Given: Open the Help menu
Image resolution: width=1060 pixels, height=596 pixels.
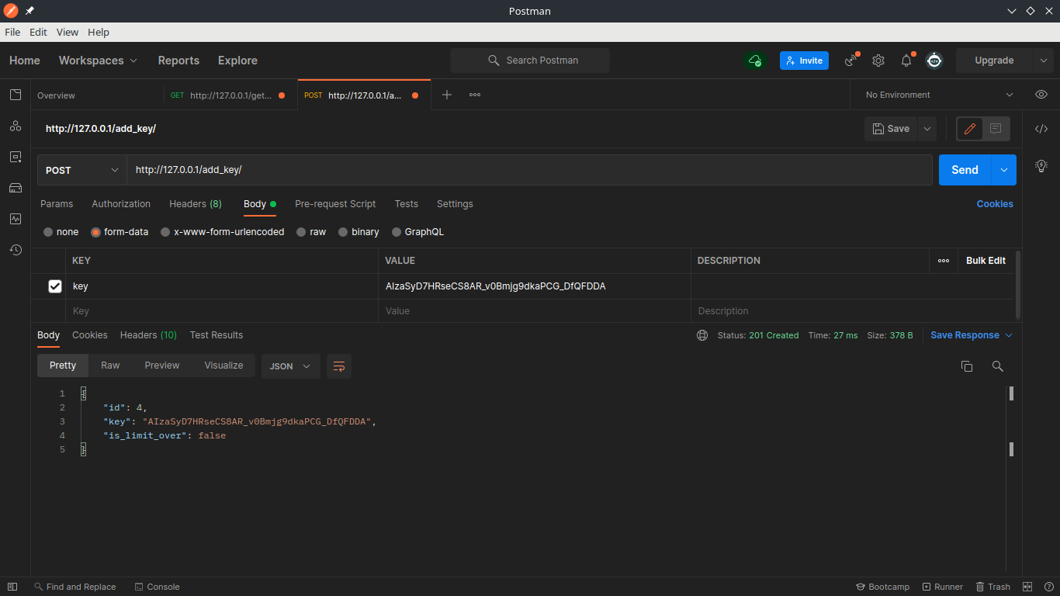Looking at the screenshot, I should point(99,32).
